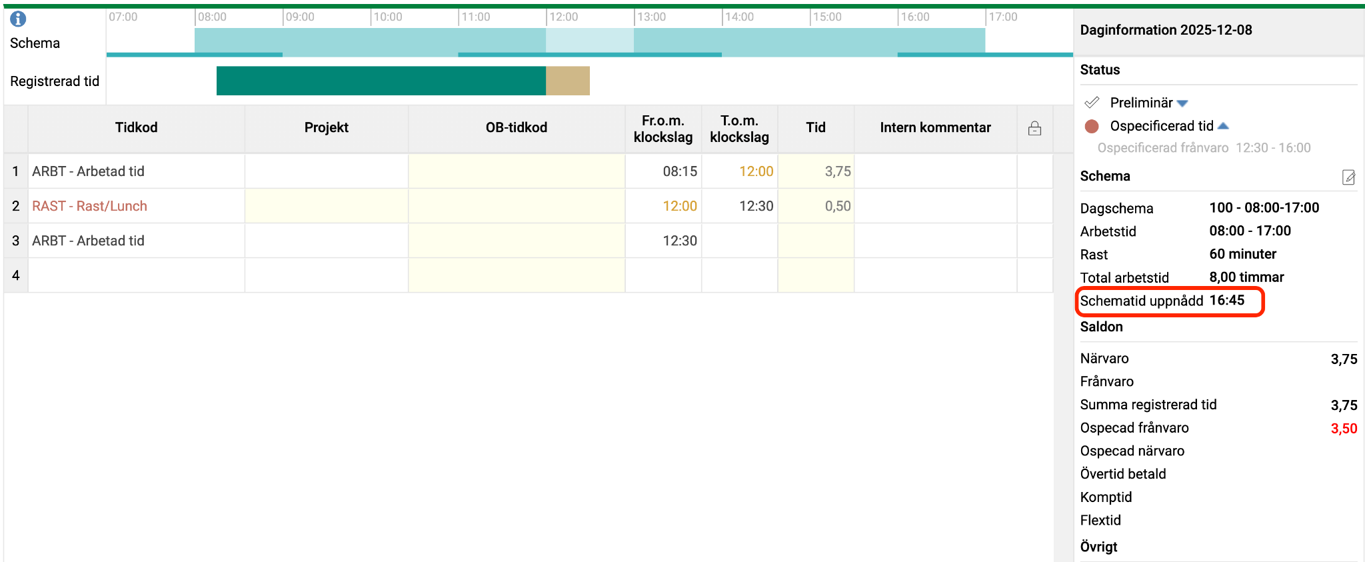Click the 08:15 start time in row 1
Viewport: 1365px width, 562px height.
coord(679,171)
